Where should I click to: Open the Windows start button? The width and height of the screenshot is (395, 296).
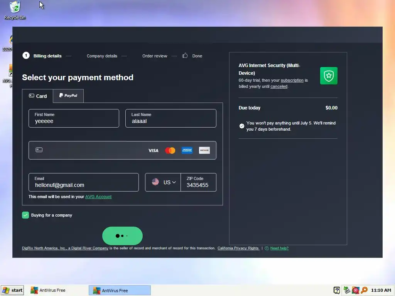click(12, 290)
